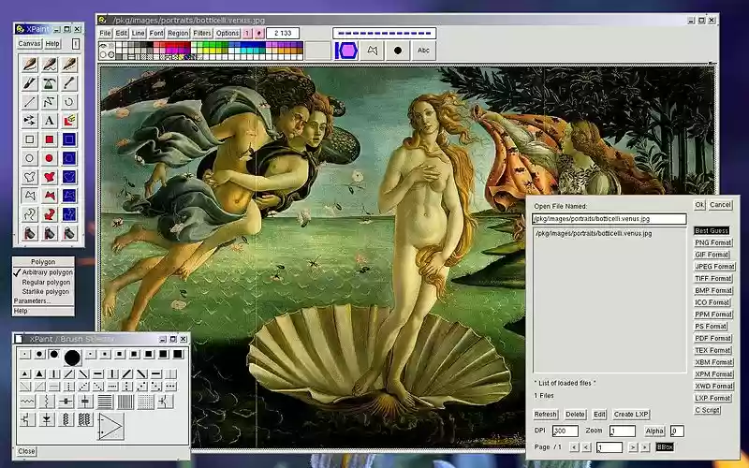Expand the Region menu
The image size is (749, 468).
178,33
